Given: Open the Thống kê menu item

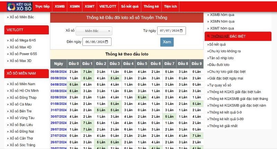Looking at the screenshot, I should pyautogui.click(x=151, y=6).
